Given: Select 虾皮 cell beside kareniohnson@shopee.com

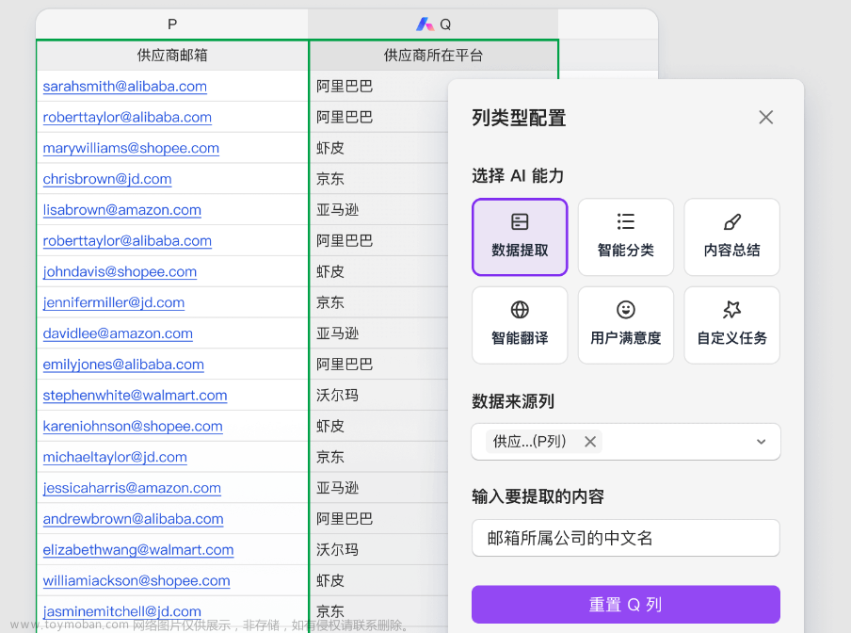Looking at the screenshot, I should (x=378, y=427).
